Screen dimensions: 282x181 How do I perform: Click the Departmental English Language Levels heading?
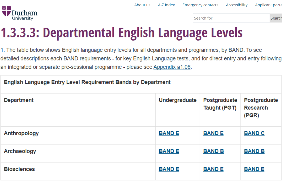pyautogui.click(x=121, y=33)
